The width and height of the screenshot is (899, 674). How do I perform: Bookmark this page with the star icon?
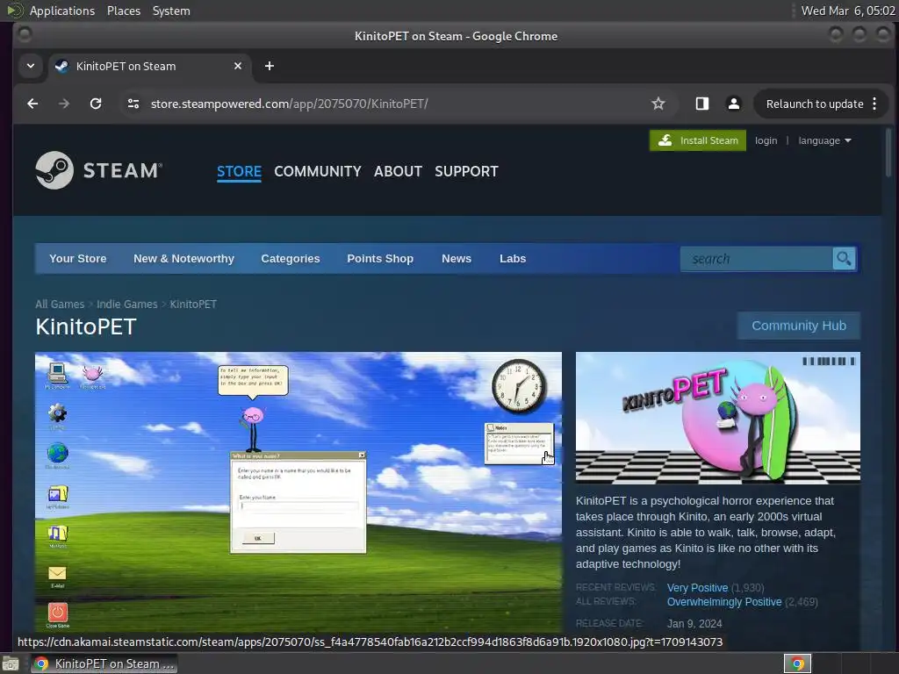658,104
